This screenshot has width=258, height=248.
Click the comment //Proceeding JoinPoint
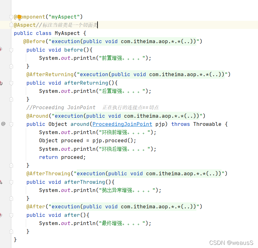click(x=61, y=108)
